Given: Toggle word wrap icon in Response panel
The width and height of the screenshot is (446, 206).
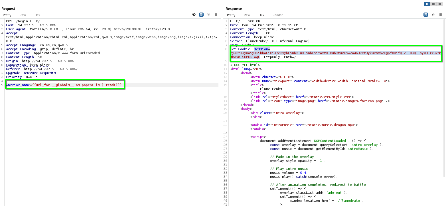Looking at the screenshot, I should tap(426, 15).
